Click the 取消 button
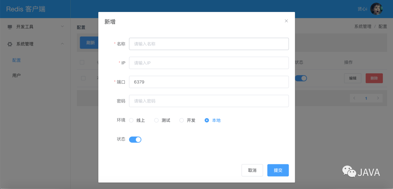Screen dimensions: 393x189 [252, 170]
